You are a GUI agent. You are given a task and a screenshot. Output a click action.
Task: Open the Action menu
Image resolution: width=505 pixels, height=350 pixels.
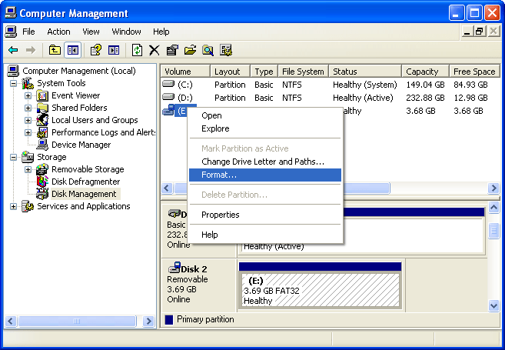pos(58,32)
